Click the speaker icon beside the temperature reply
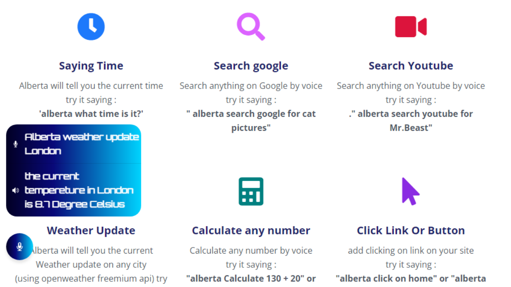 16,191
